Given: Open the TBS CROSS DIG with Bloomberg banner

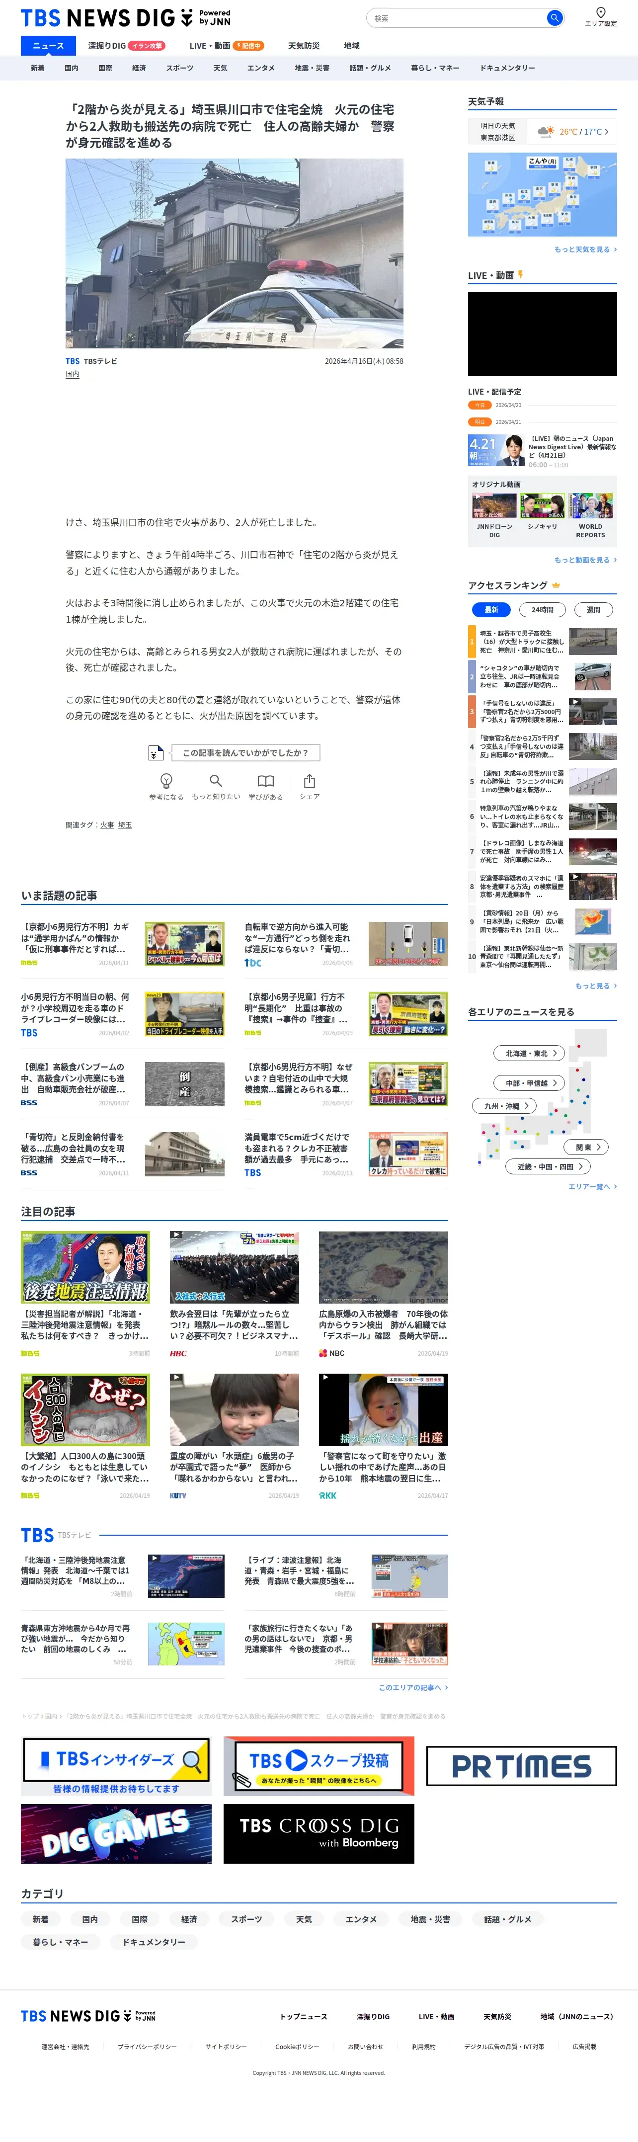Looking at the screenshot, I should (x=319, y=1833).
